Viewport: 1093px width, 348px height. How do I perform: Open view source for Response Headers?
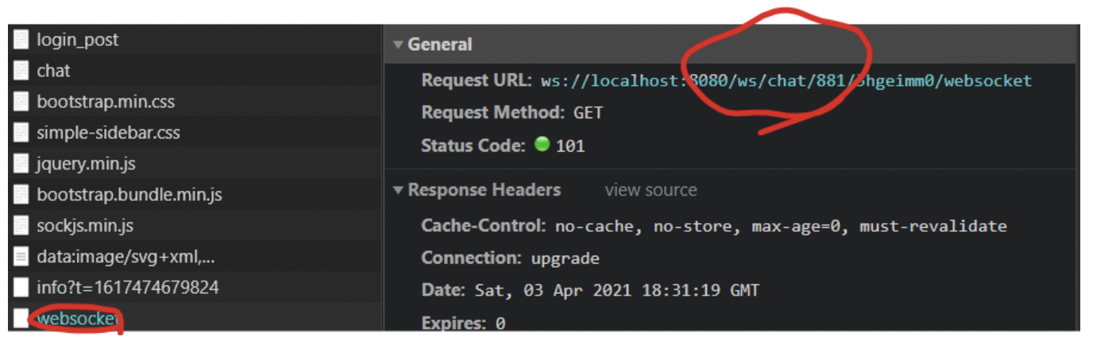(x=651, y=190)
